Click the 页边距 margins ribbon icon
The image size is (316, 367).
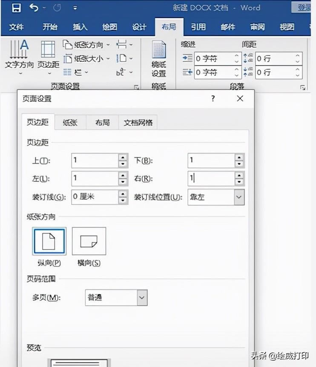point(48,54)
